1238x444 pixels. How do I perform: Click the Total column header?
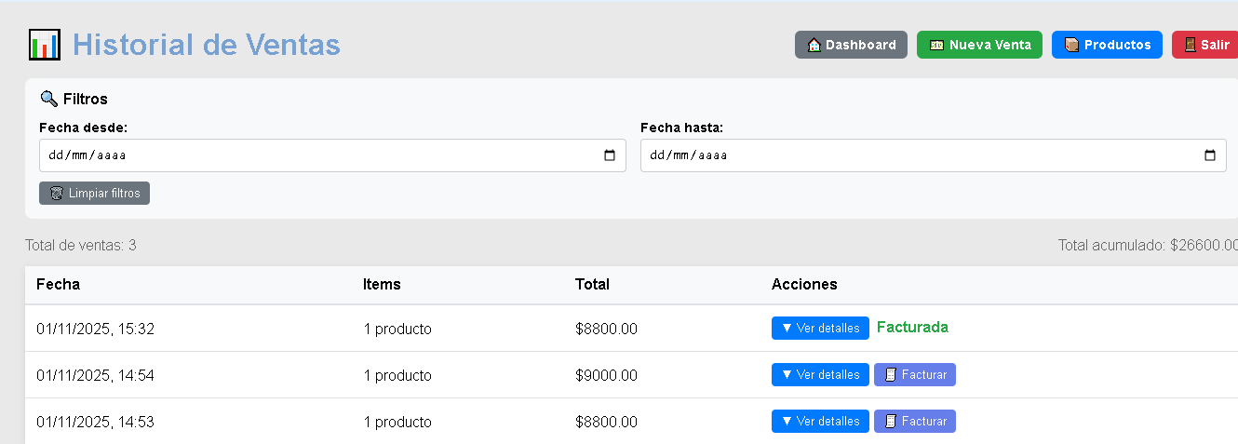pyautogui.click(x=592, y=284)
